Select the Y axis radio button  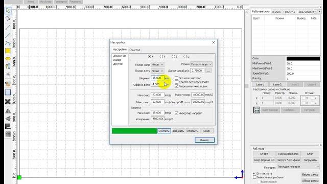pos(161,57)
